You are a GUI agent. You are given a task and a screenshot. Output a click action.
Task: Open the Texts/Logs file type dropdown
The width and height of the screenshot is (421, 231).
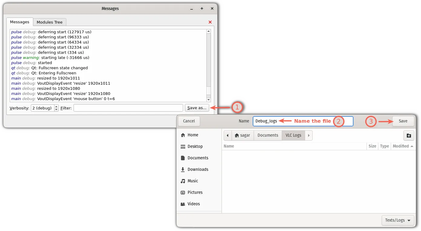pyautogui.click(x=398, y=220)
